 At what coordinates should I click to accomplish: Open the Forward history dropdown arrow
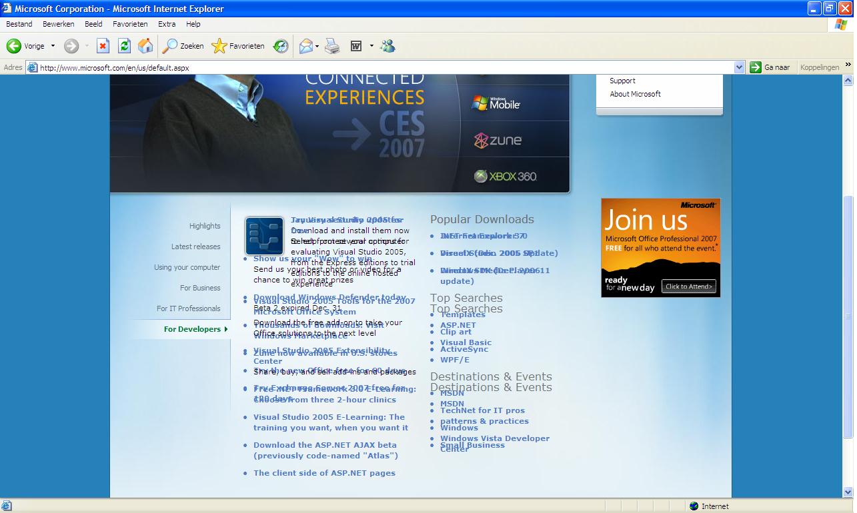[87, 46]
